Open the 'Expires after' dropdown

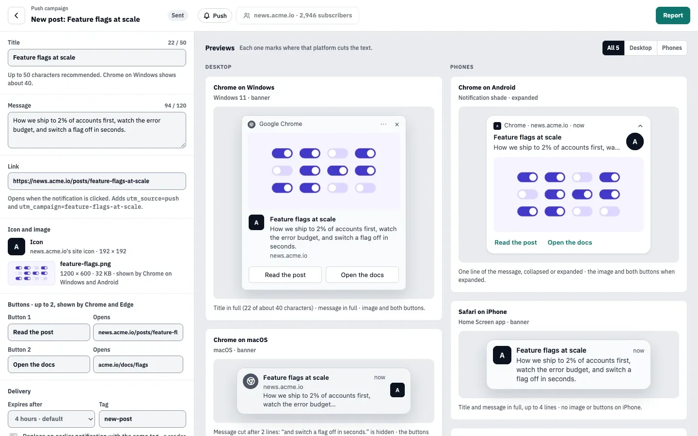pyautogui.click(x=51, y=419)
